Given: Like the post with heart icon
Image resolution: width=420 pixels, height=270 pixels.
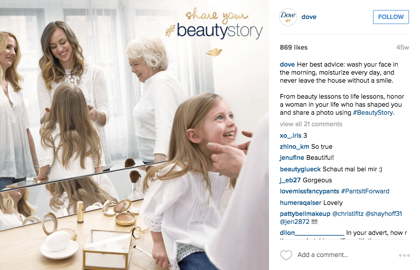Looking at the screenshot, I should click(x=286, y=255).
